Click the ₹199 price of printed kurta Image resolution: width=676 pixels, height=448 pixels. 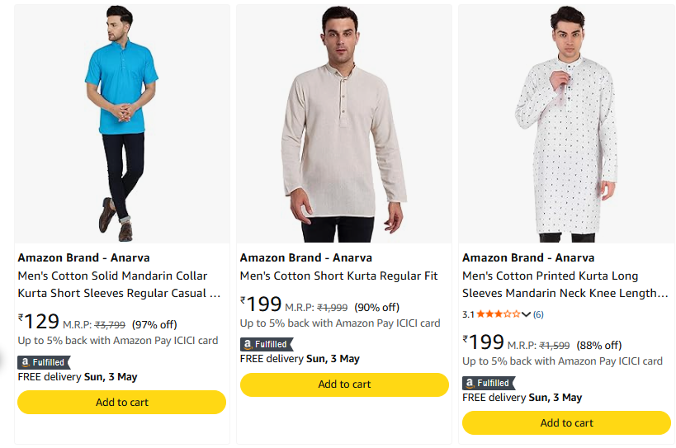(x=484, y=342)
